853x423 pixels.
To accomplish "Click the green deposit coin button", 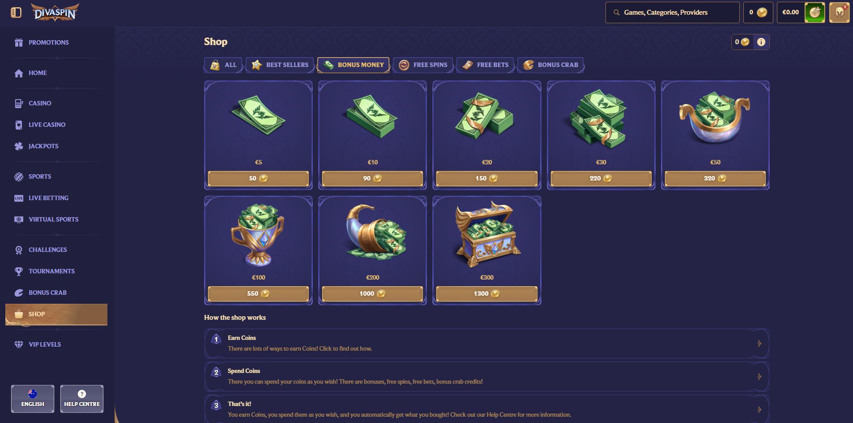I will (x=815, y=13).
